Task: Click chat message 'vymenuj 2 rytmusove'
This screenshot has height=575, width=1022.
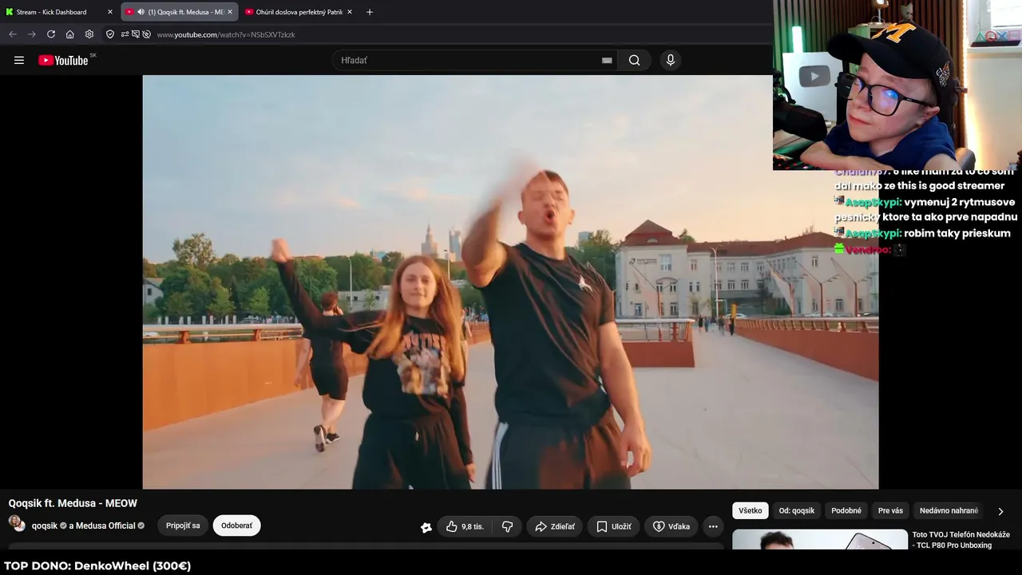Action: (960, 202)
